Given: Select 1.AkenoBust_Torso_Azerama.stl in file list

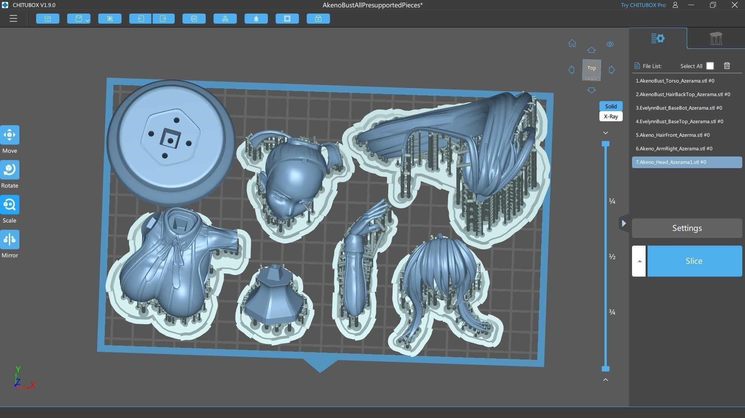Looking at the screenshot, I should (x=687, y=81).
